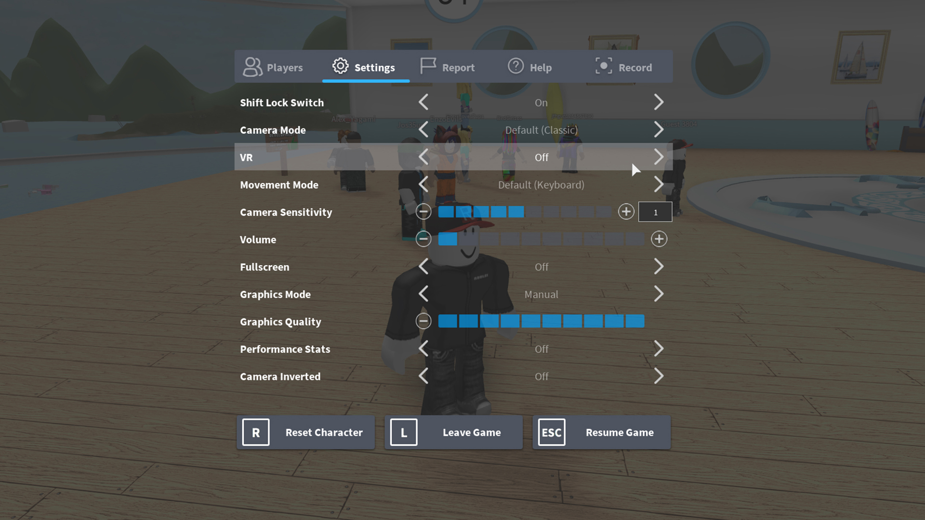Screen dimensions: 925x520
Task: Toggle Performance Stats to On
Action: (x=659, y=349)
